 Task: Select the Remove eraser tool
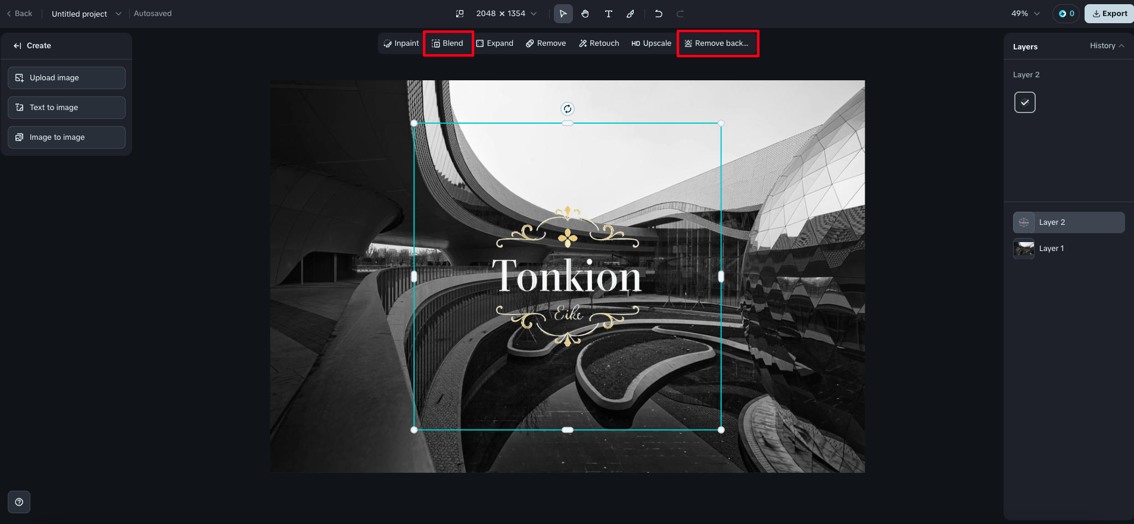pos(546,43)
